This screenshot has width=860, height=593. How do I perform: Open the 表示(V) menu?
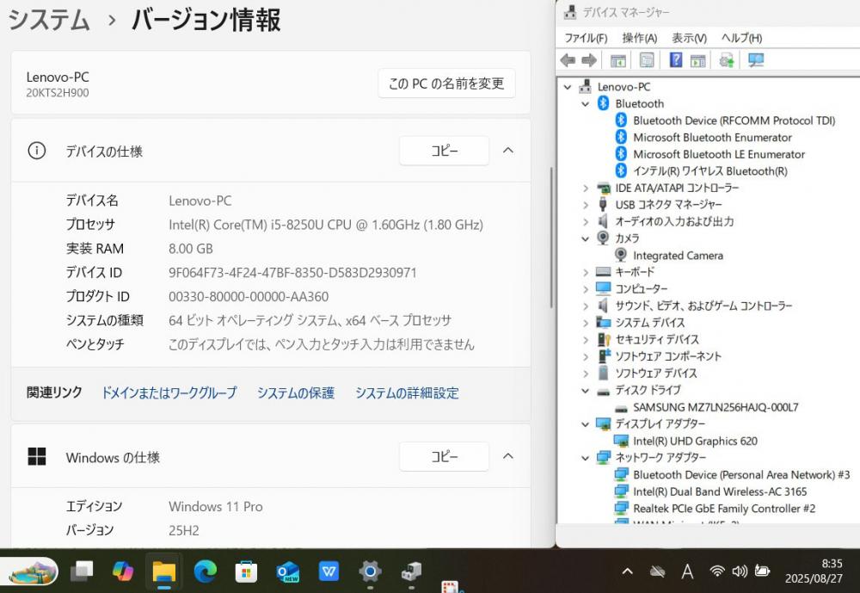point(690,38)
